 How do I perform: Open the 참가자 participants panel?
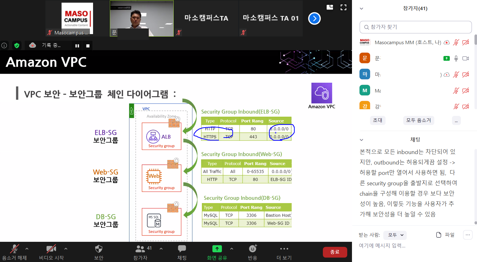(140, 249)
